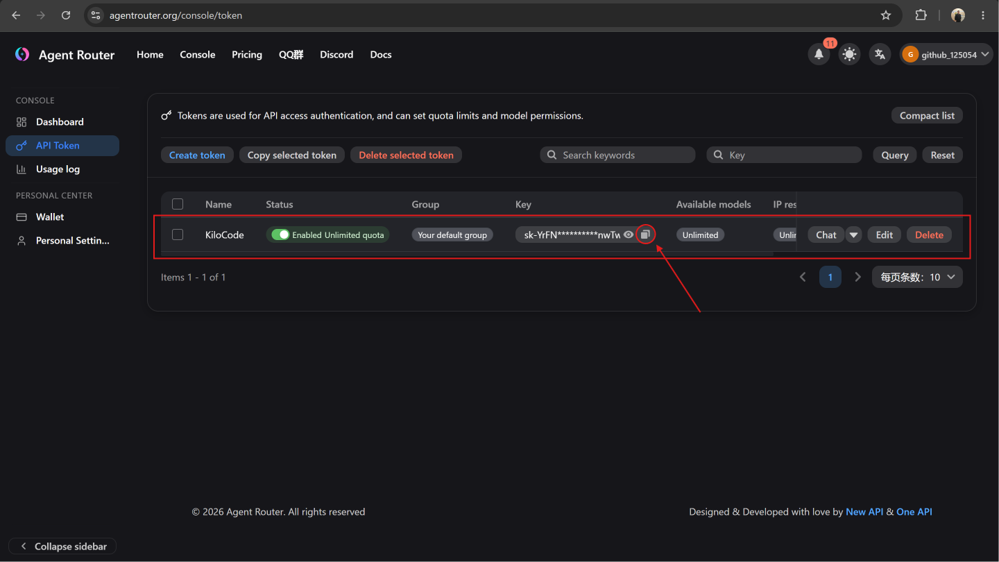Click the Your default group tag

[x=452, y=235]
